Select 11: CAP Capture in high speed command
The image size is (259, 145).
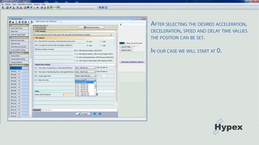(93, 61)
